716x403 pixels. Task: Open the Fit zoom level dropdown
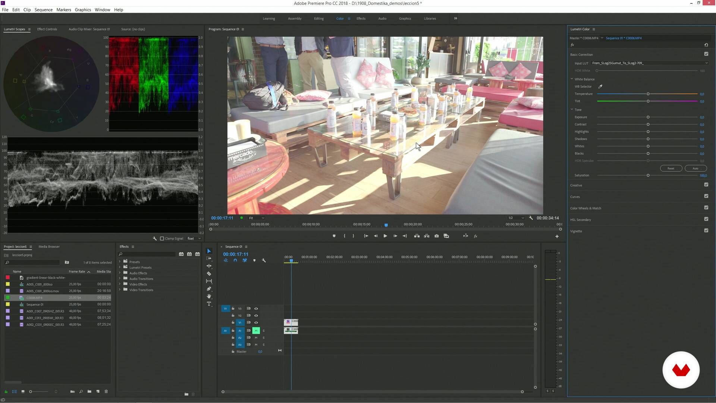tap(257, 218)
